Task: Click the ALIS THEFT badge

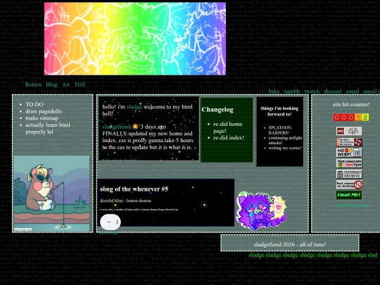Action: click(x=349, y=131)
